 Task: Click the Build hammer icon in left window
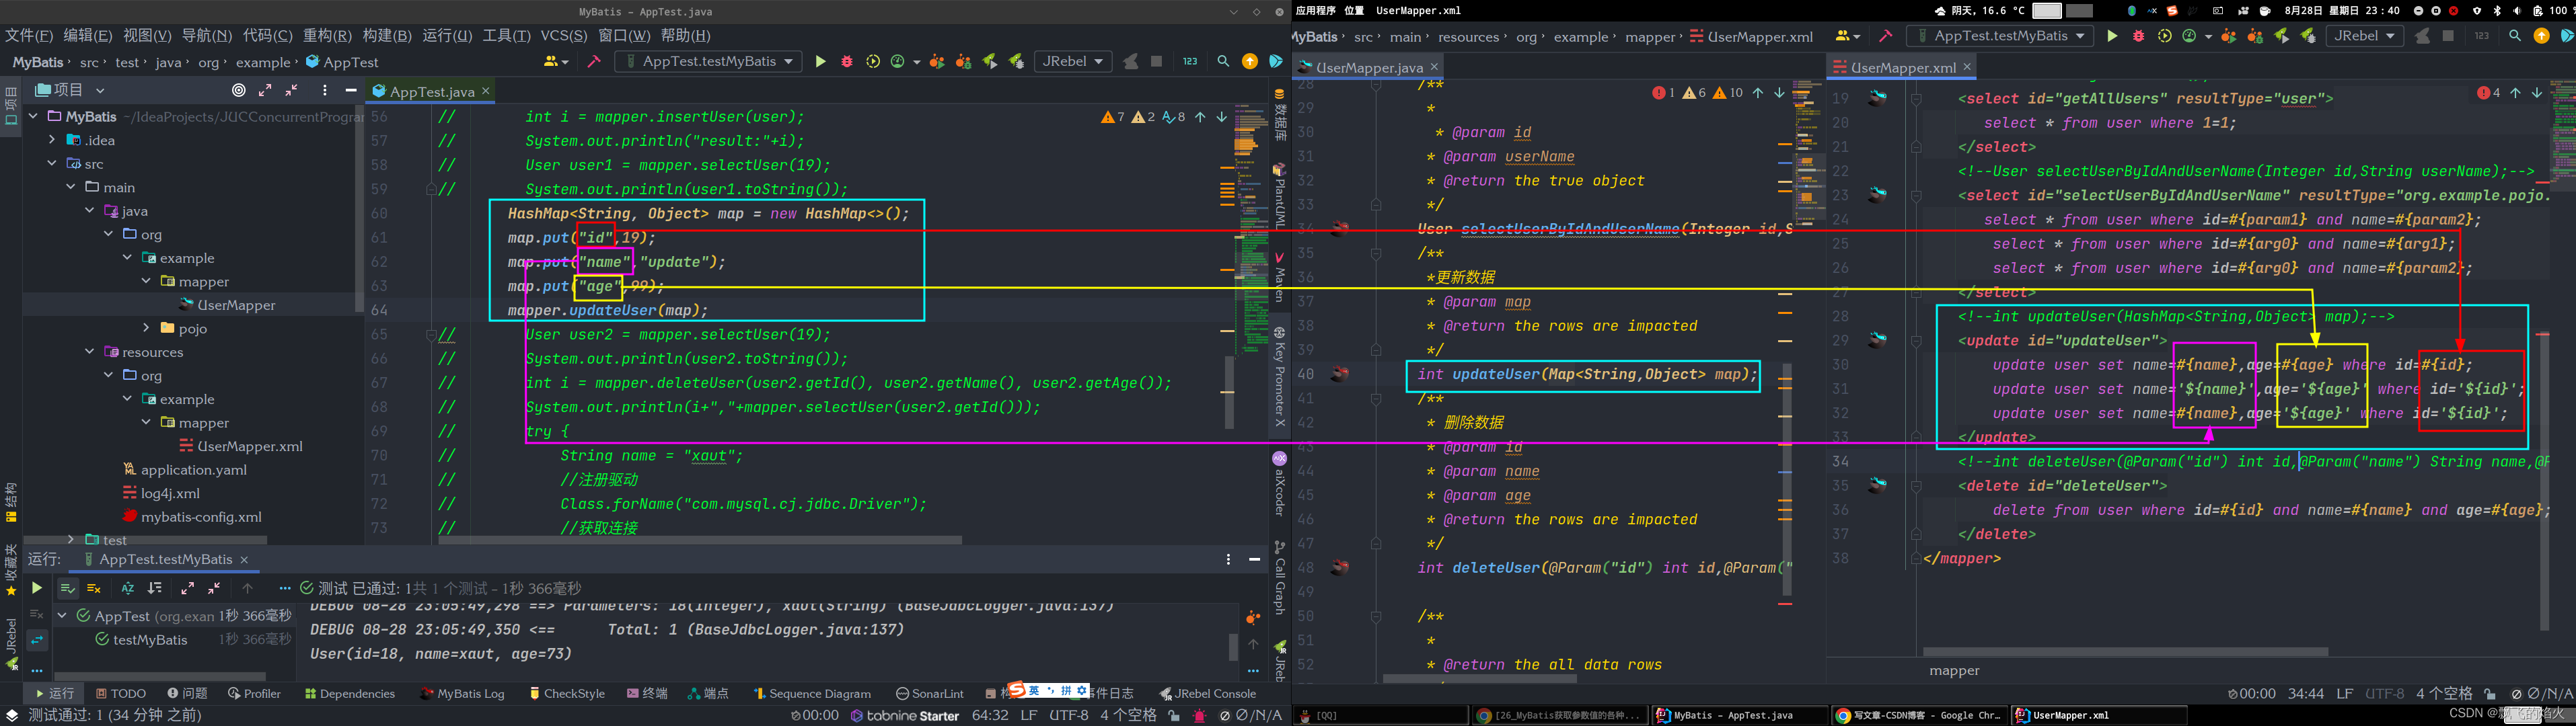(593, 62)
